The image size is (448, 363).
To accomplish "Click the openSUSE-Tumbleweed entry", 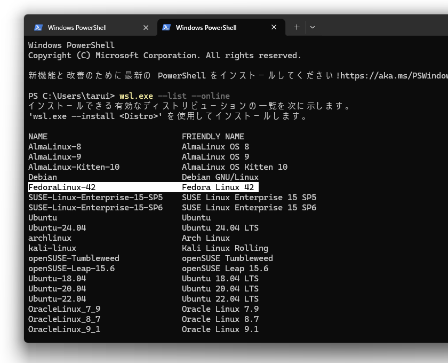I will pos(75,258).
